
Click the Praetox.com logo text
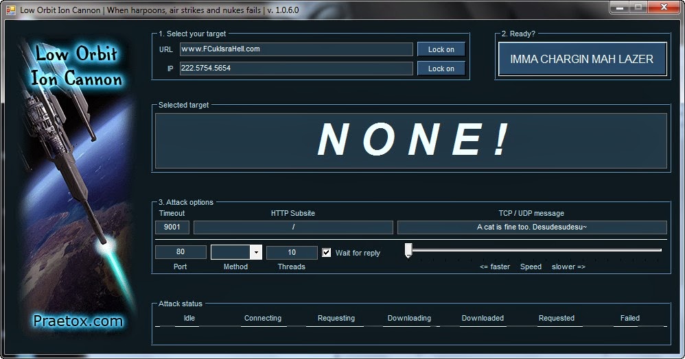[78, 321]
